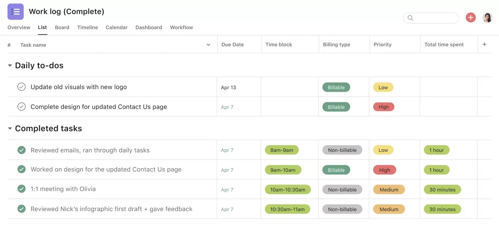Viewport: 499px width, 236px height.
Task: Go to the Timeline tab
Action: [88, 27]
